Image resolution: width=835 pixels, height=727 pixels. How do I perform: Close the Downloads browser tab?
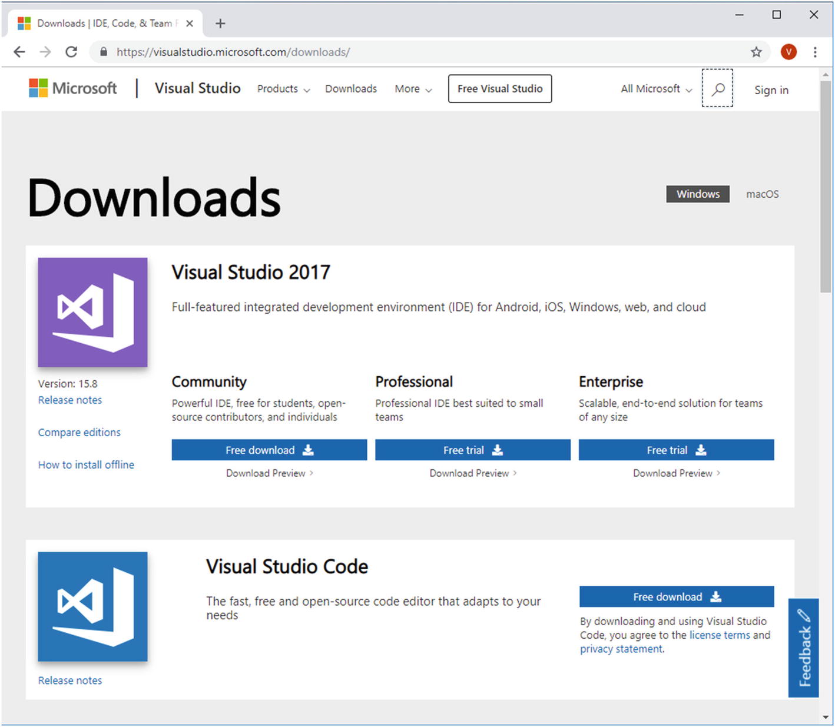pyautogui.click(x=190, y=24)
